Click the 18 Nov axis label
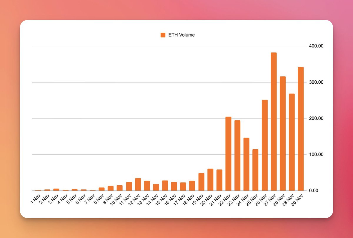 188,199
